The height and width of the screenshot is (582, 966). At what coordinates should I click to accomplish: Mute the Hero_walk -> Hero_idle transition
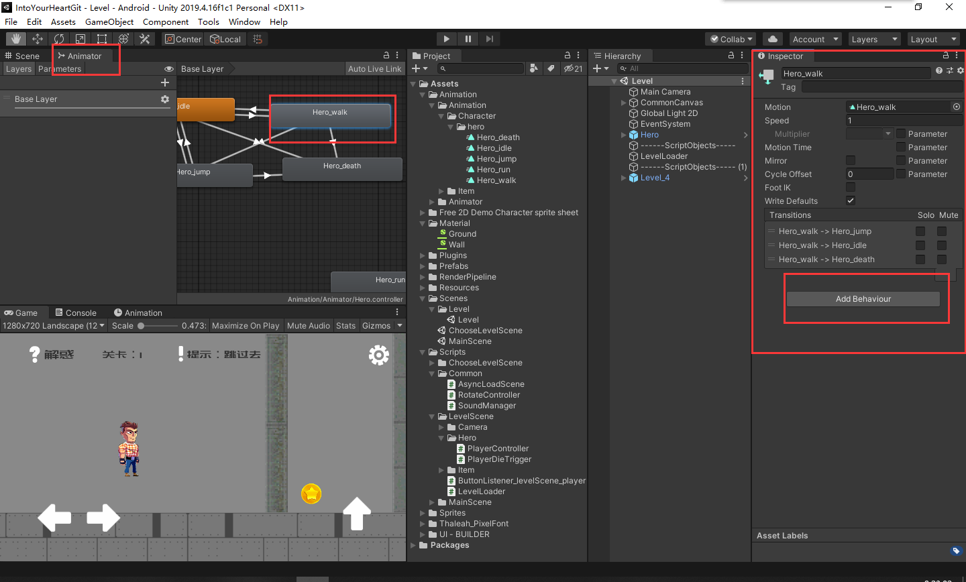[942, 245]
